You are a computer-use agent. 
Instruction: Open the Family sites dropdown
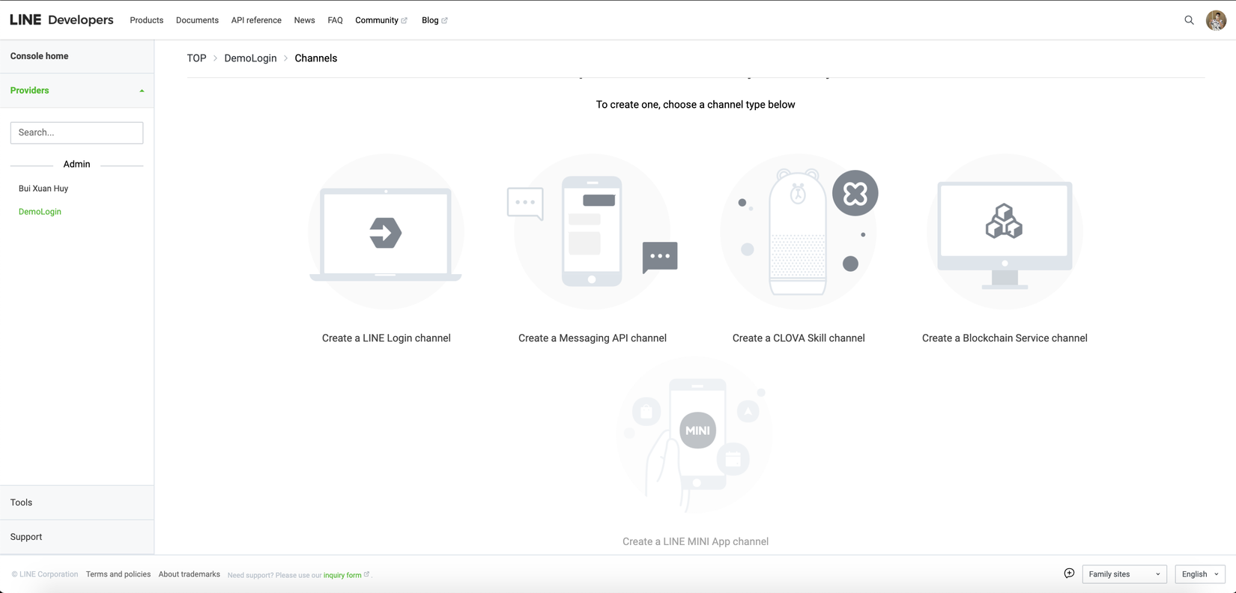pos(1124,574)
